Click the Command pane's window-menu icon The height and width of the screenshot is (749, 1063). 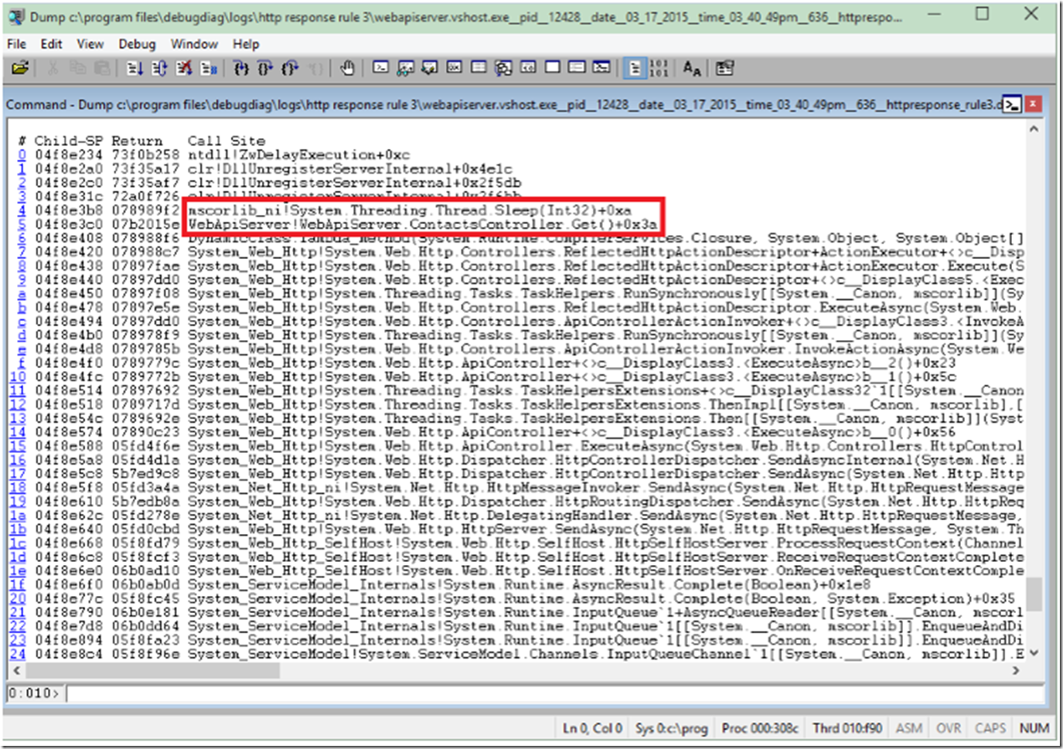1011,104
